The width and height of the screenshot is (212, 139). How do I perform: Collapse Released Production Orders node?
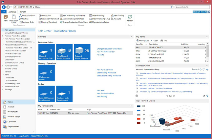point(3,45)
